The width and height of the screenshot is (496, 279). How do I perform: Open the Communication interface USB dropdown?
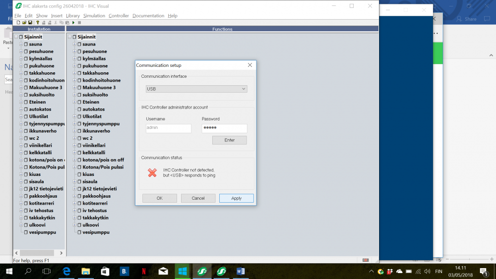pos(196,89)
